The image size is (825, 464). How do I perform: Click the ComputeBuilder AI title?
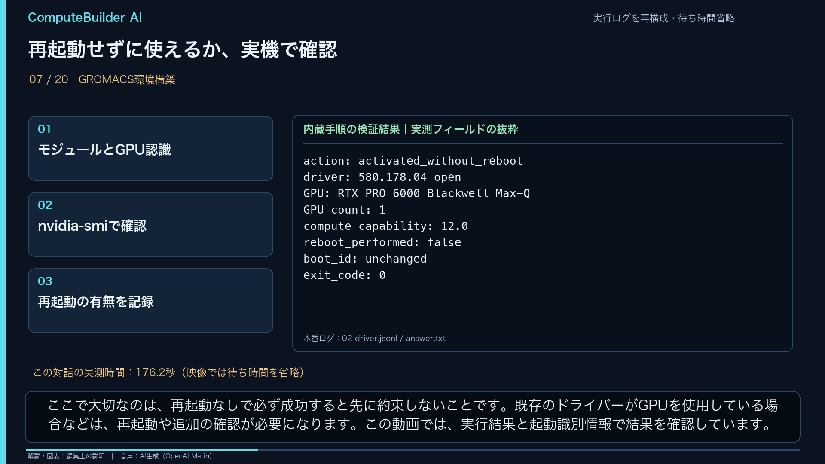click(85, 18)
